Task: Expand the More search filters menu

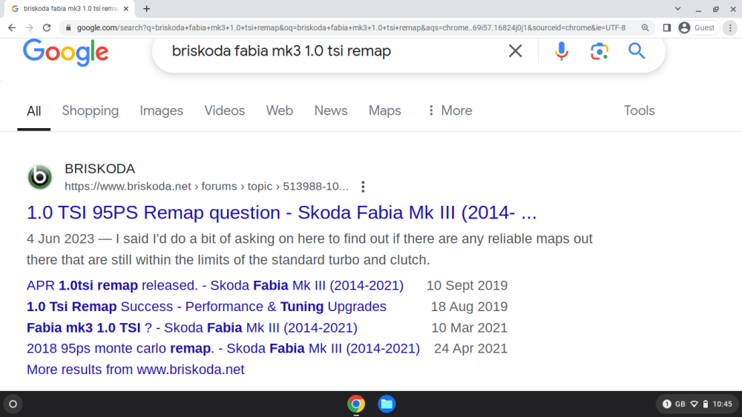Action: pyautogui.click(x=450, y=110)
